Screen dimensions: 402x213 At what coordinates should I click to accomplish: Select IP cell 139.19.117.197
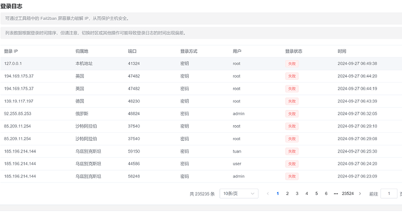pos(19,101)
